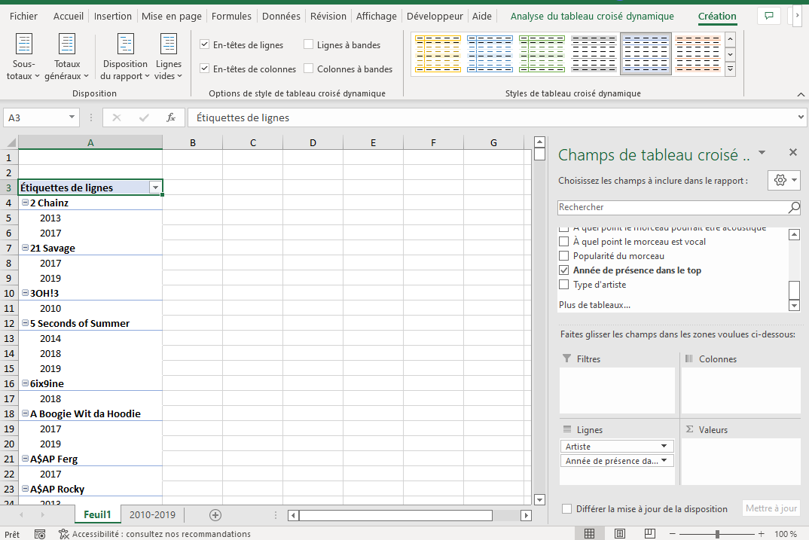Apply the gray pivot table style
Screen dimensions: 809x540
pyautogui.click(x=594, y=53)
